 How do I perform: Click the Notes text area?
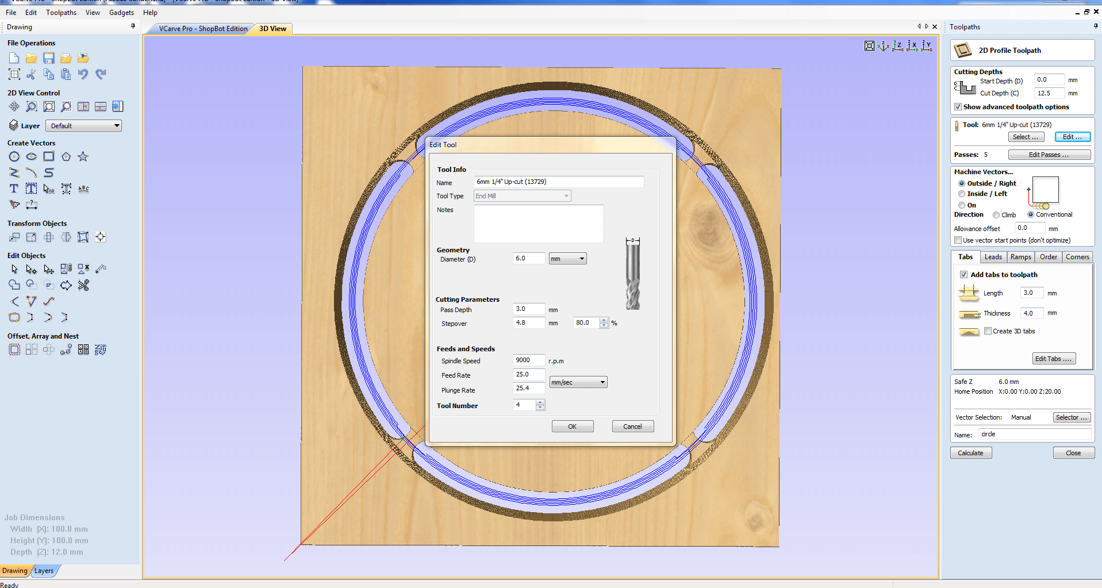[x=539, y=224]
